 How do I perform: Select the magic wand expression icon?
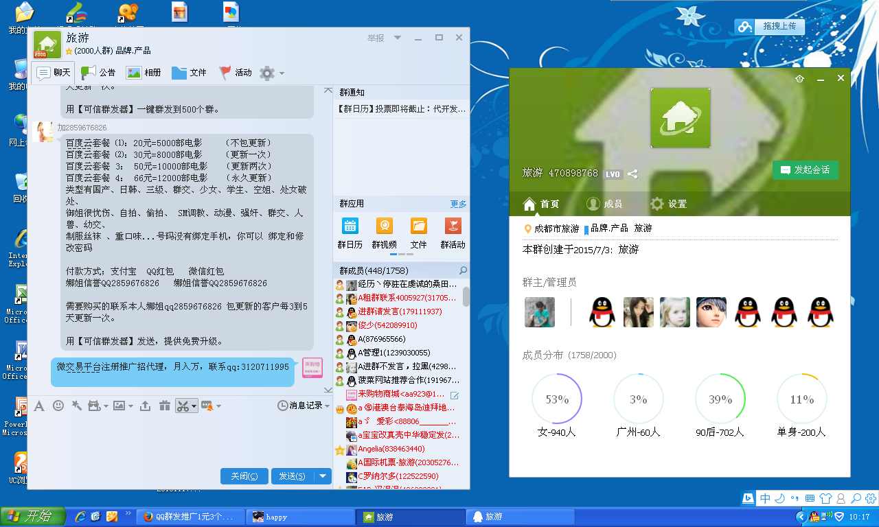click(x=76, y=406)
